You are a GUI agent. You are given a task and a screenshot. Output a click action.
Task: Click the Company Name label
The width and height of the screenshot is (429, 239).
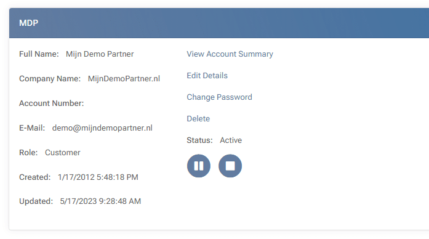coord(50,79)
